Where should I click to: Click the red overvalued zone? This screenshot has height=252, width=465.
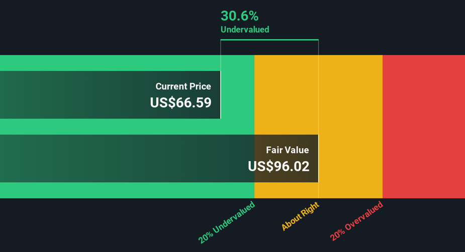(424, 127)
